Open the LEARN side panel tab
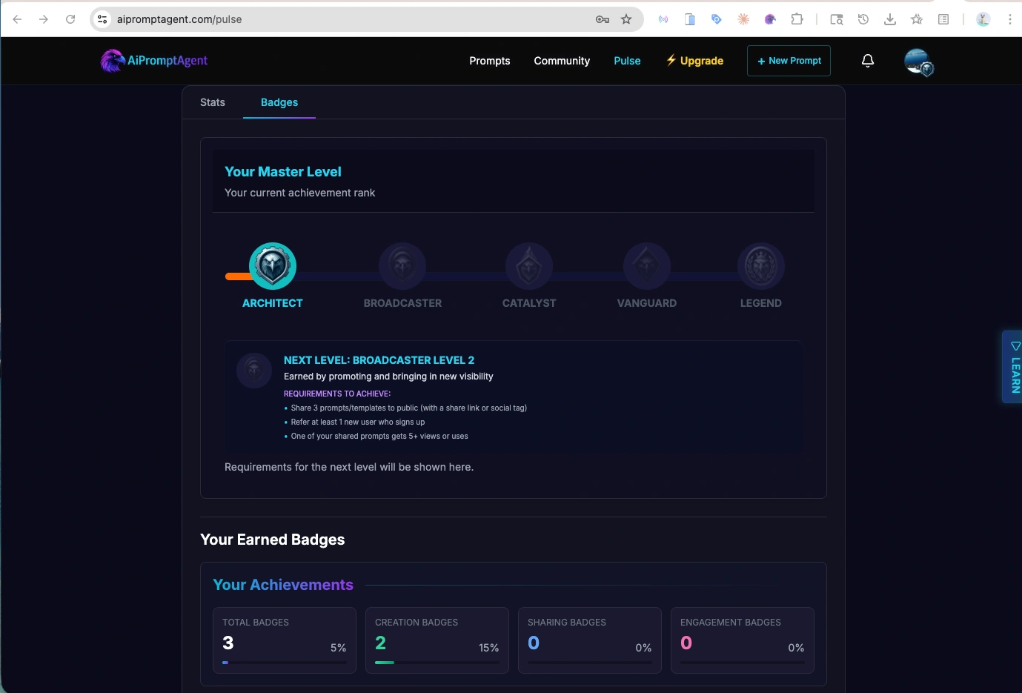1022x693 pixels. click(1013, 367)
